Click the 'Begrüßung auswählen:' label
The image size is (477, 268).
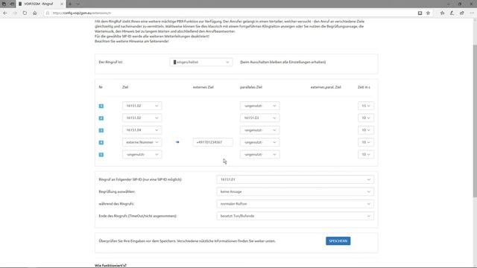(x=117, y=192)
